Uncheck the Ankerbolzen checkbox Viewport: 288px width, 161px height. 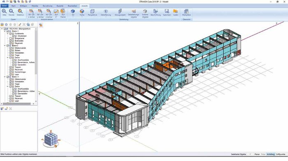click(x=14, y=36)
